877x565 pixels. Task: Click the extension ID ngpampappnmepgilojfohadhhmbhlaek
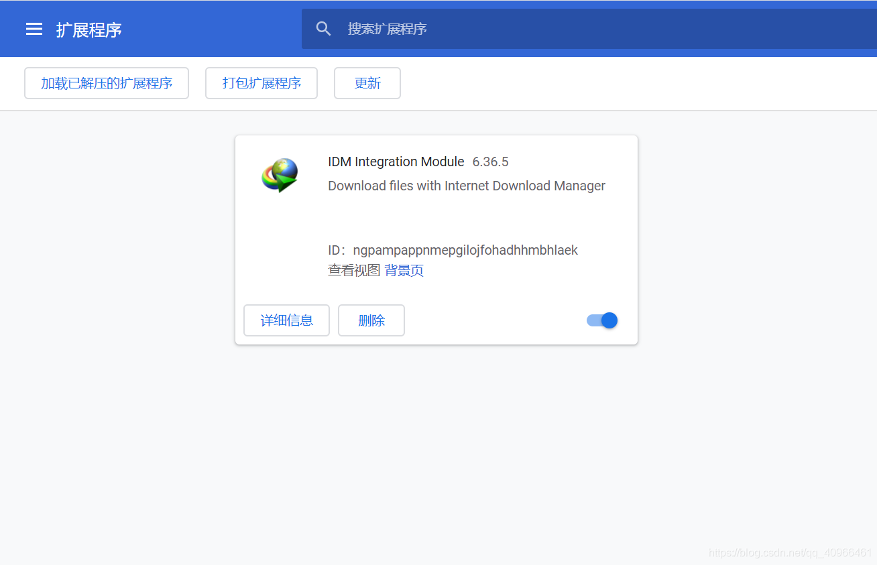[465, 250]
